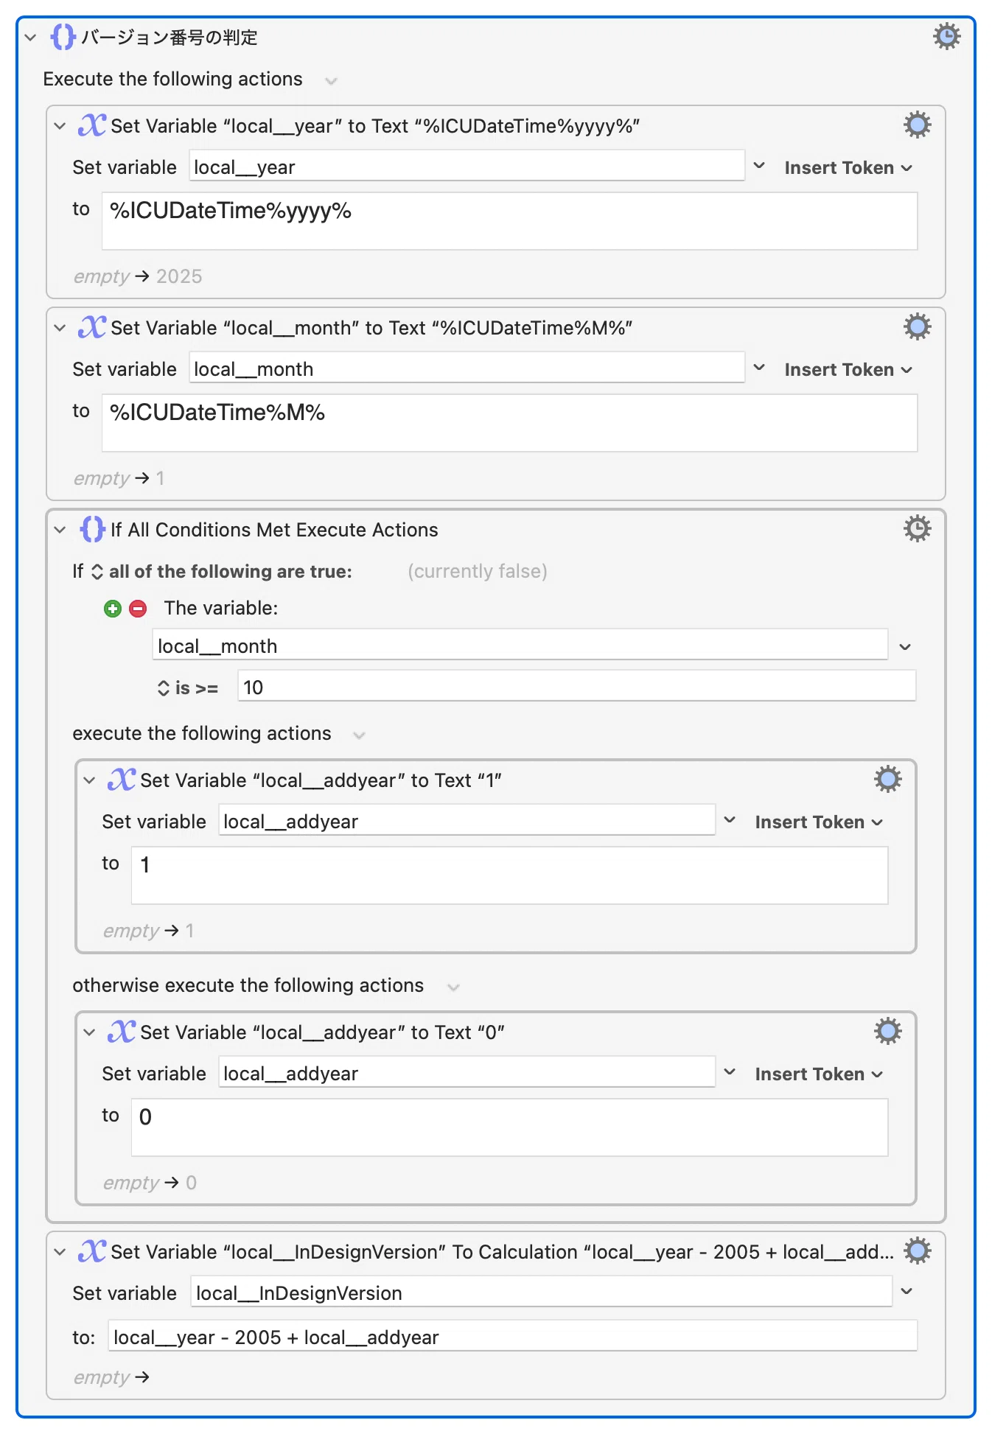Click the local__InDesignVersion variable name field
Image resolution: width=992 pixels, height=1434 pixels.
[x=541, y=1292]
